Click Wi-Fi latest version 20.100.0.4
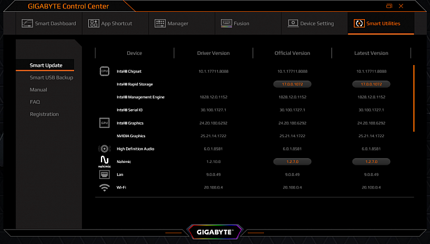The height and width of the screenshot is (244, 430). click(371, 187)
